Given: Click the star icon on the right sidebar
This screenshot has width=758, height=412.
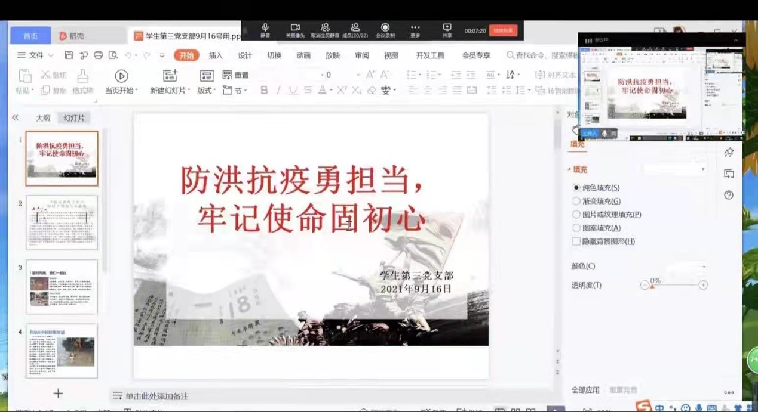Looking at the screenshot, I should (x=729, y=153).
